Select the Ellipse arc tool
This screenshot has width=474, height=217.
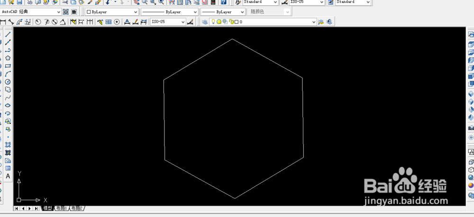click(8, 113)
